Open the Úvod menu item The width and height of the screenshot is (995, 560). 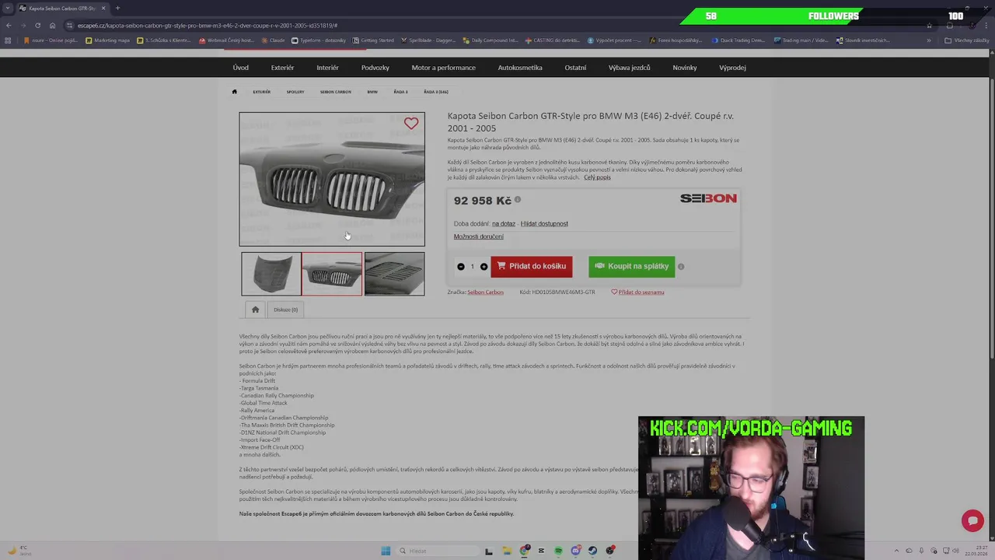[241, 68]
